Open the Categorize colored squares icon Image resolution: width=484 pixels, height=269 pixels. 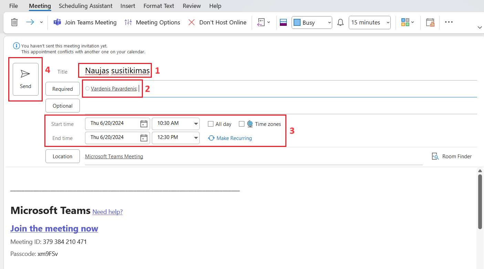(405, 22)
